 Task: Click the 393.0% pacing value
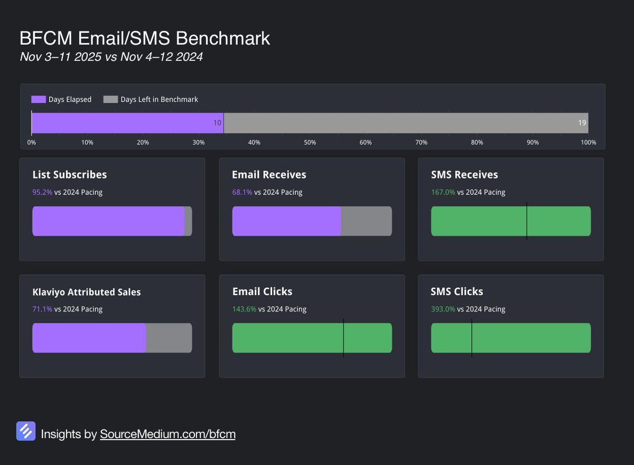click(x=443, y=309)
